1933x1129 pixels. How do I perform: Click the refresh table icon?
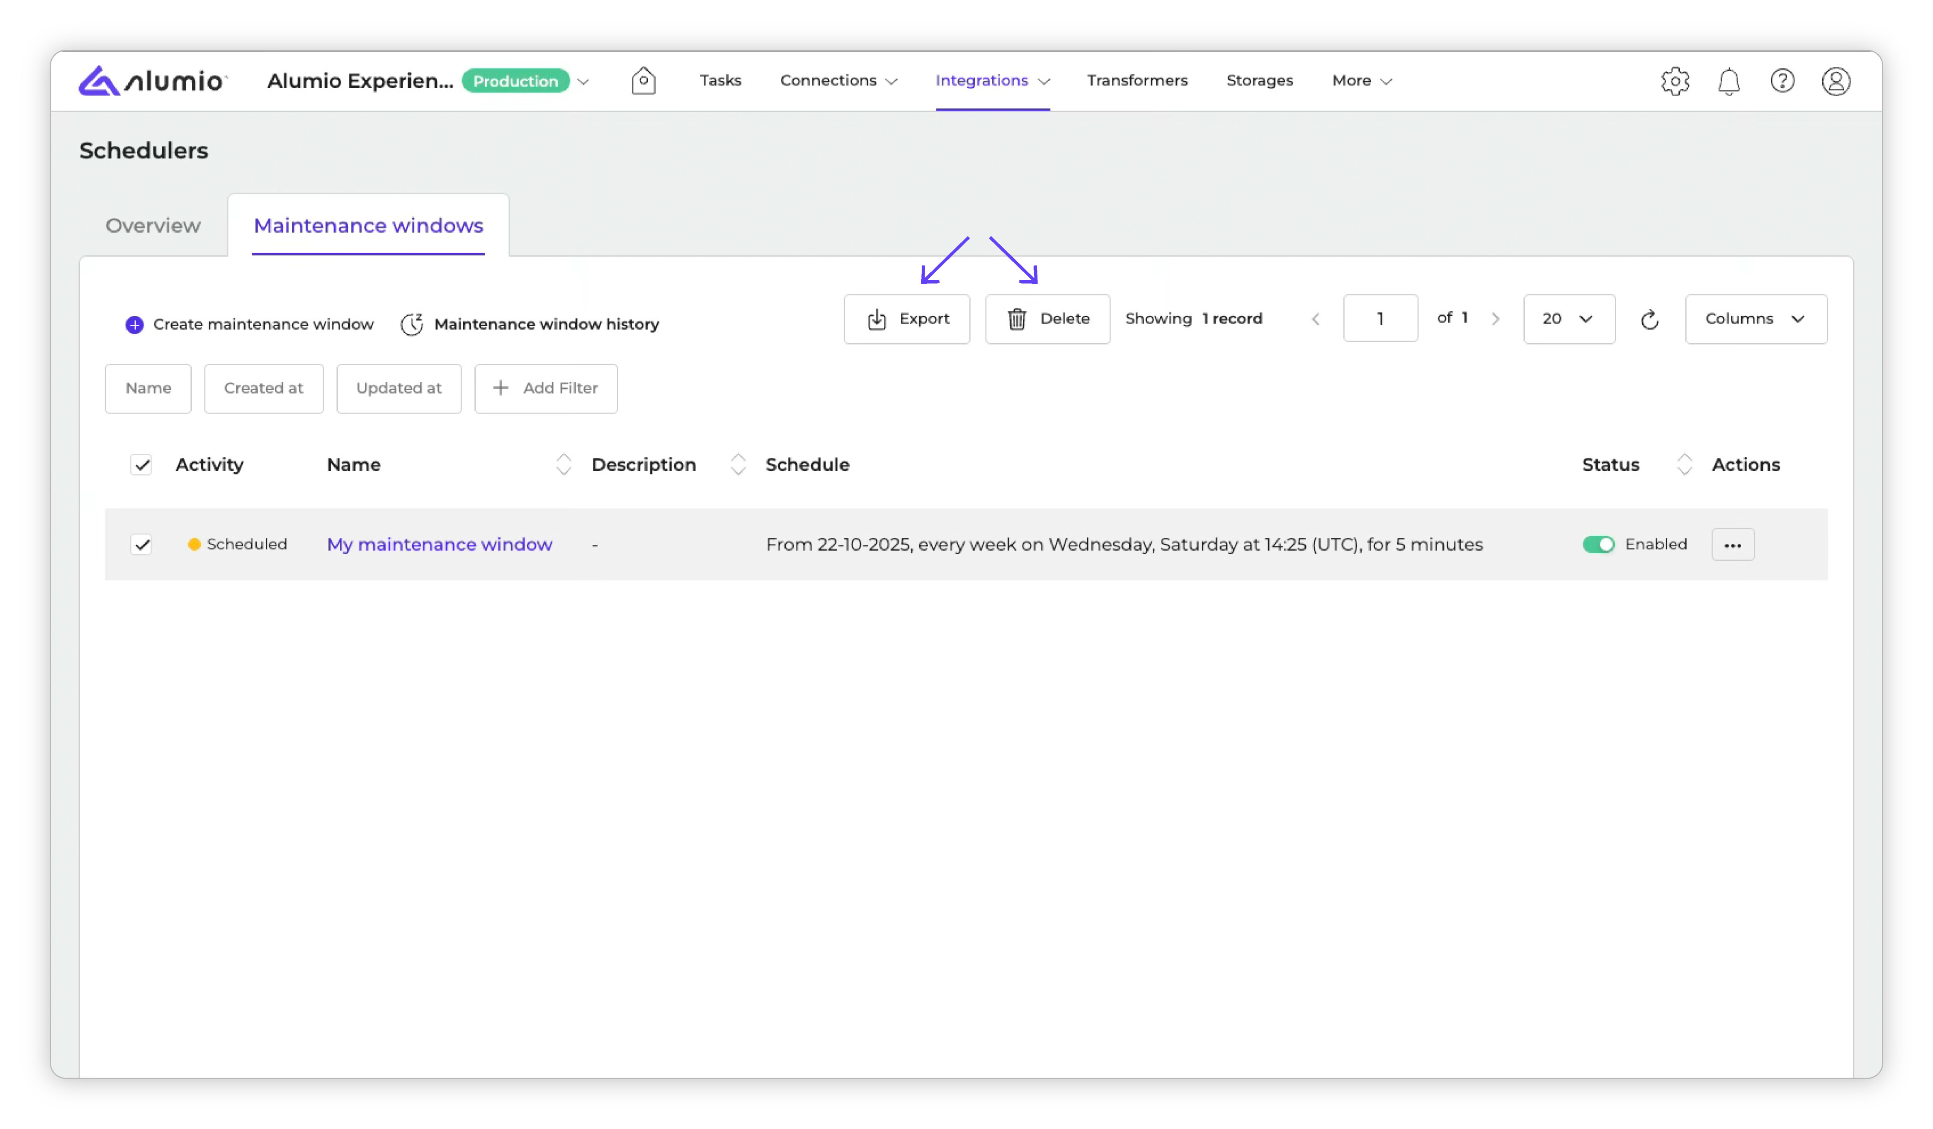pos(1649,319)
